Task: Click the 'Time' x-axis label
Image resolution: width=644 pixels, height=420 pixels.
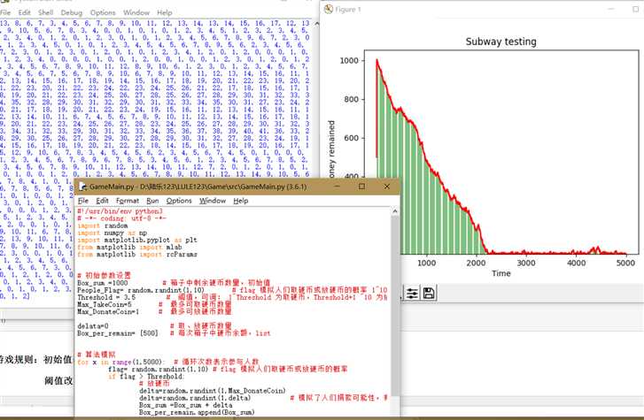Action: tap(501, 273)
